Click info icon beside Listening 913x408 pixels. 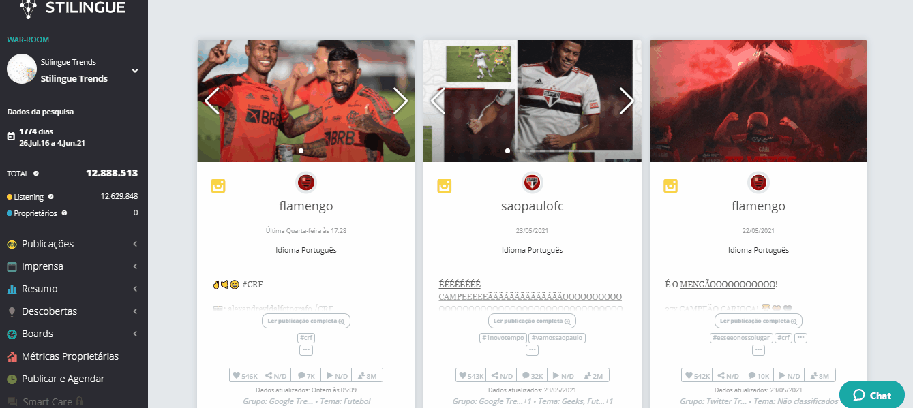pyautogui.click(x=50, y=196)
